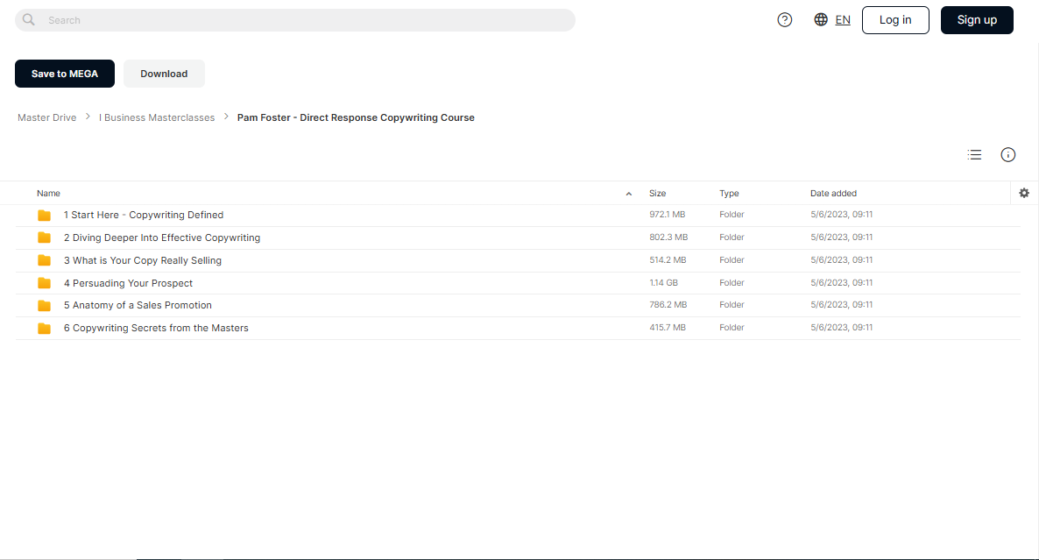This screenshot has height=560, width=1039.
Task: Go to Master Drive breadcrumb
Action: click(47, 117)
